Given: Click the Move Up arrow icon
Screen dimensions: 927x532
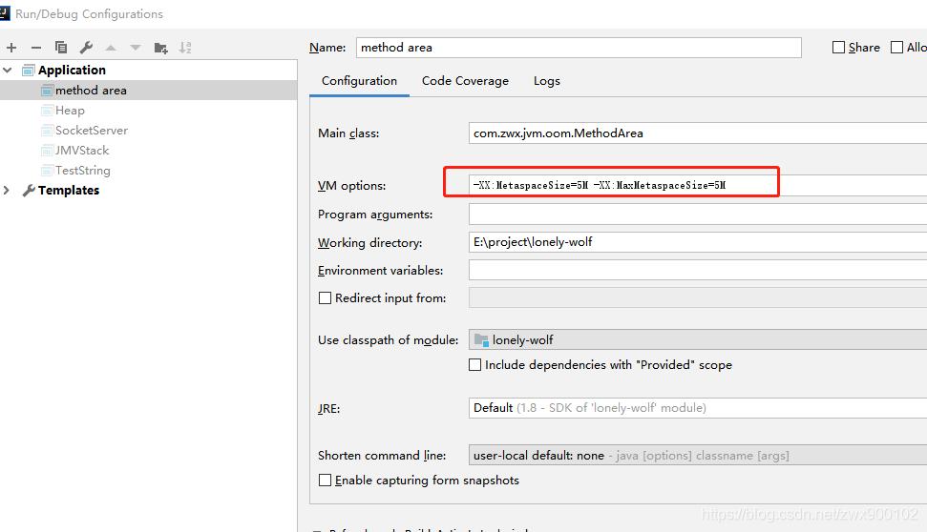Looking at the screenshot, I should click(111, 48).
